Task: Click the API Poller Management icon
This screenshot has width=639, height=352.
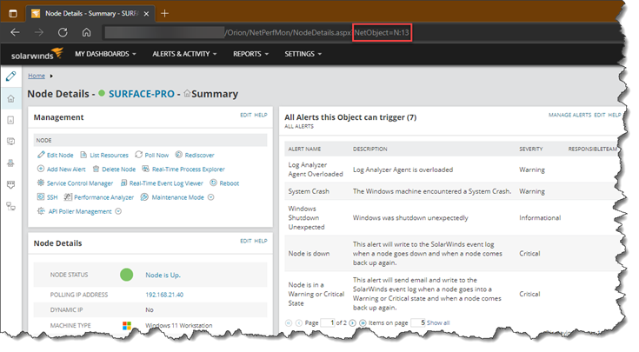Action: click(41, 211)
